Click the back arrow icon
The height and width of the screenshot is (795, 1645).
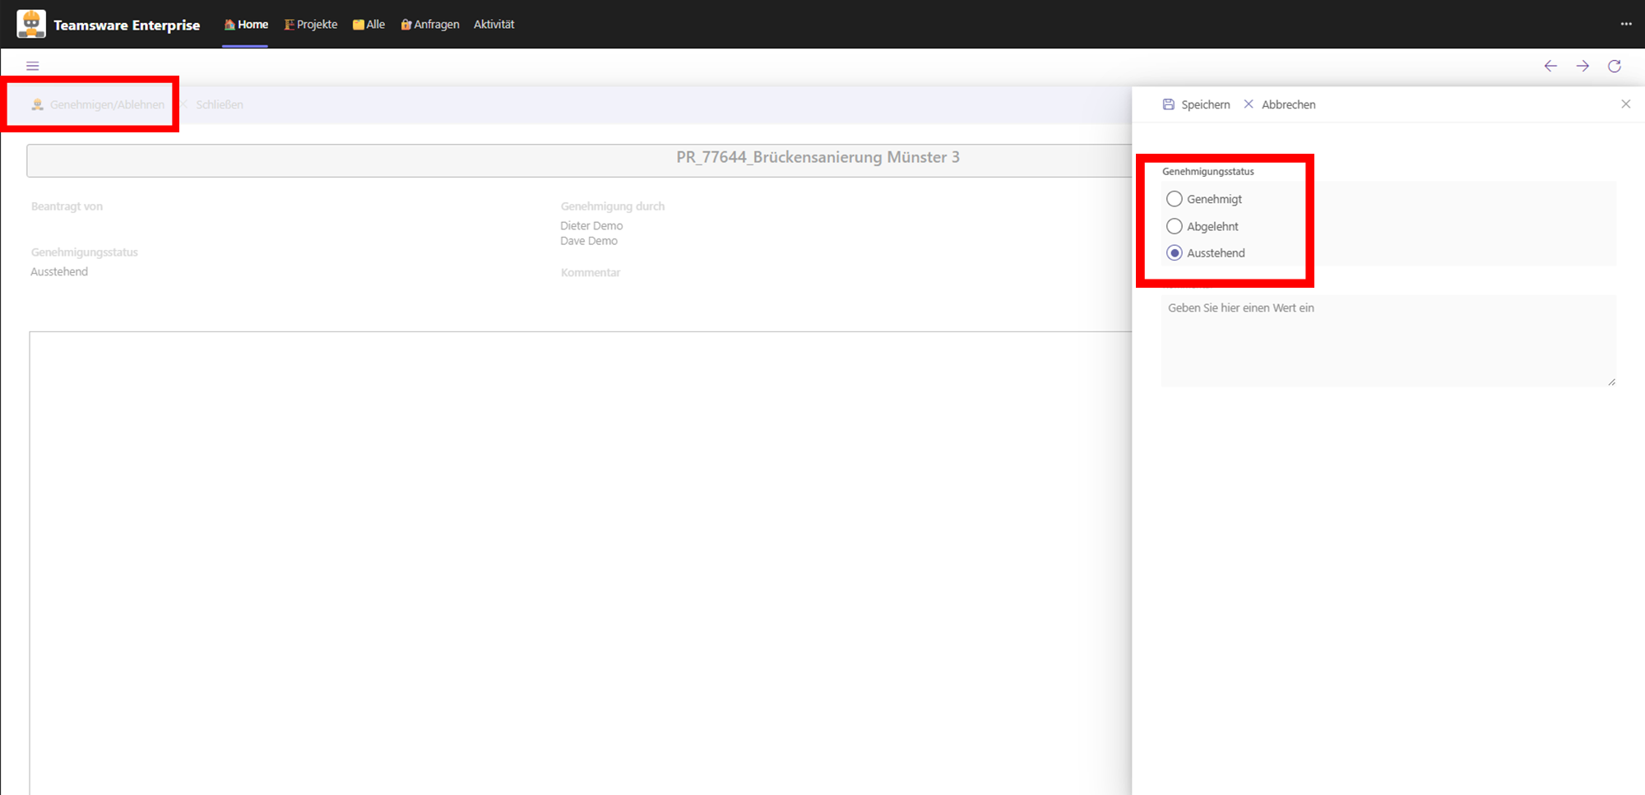[x=1550, y=66]
